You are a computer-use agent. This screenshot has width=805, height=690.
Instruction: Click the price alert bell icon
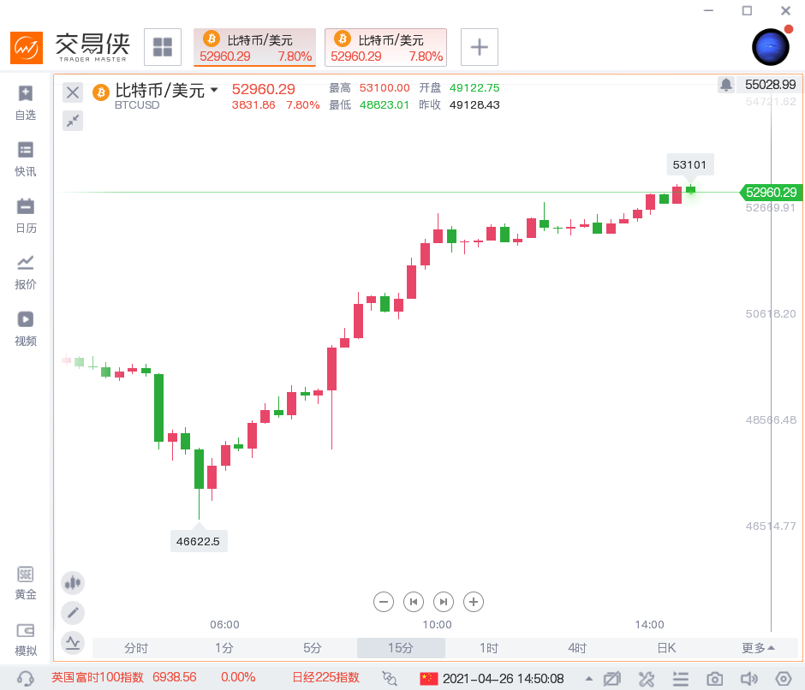tap(726, 85)
